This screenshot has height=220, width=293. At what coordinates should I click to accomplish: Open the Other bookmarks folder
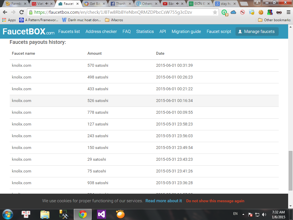pyautogui.click(x=274, y=20)
